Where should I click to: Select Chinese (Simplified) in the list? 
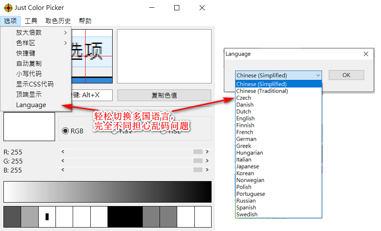(x=279, y=84)
